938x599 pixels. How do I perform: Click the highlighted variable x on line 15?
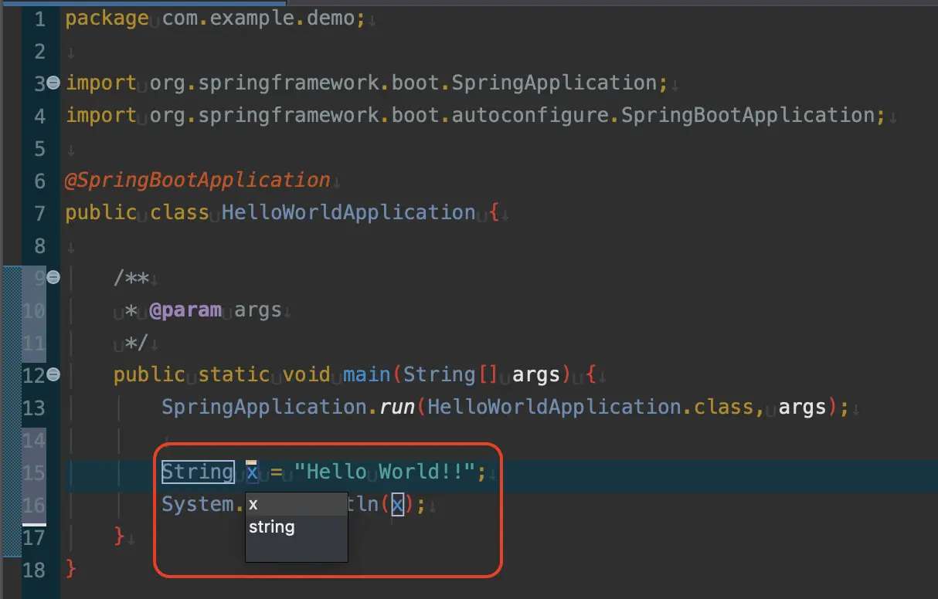252,472
